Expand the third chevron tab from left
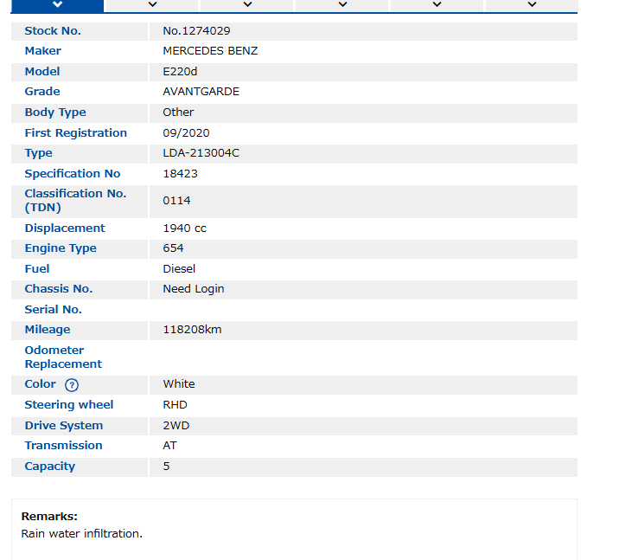 tap(247, 5)
